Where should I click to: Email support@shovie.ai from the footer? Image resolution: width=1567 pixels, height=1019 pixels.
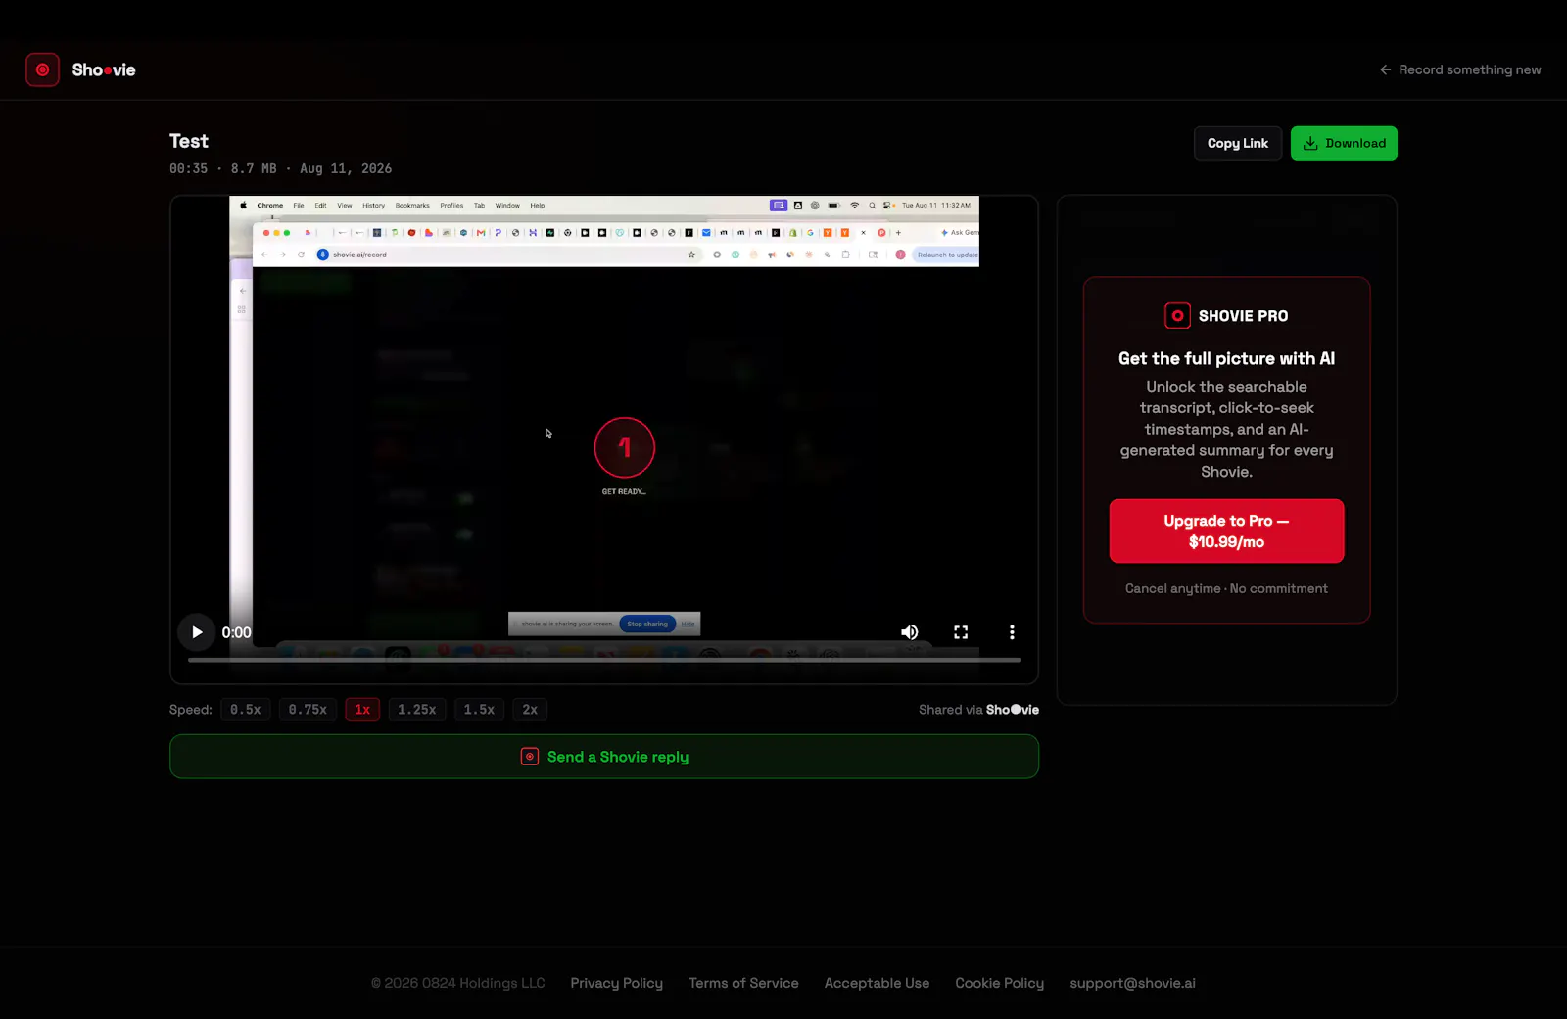point(1132,983)
